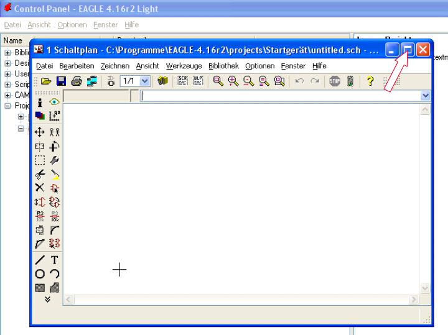This screenshot has width=448, height=335.
Task: Select the Wire line drawing tool
Action: [40, 260]
